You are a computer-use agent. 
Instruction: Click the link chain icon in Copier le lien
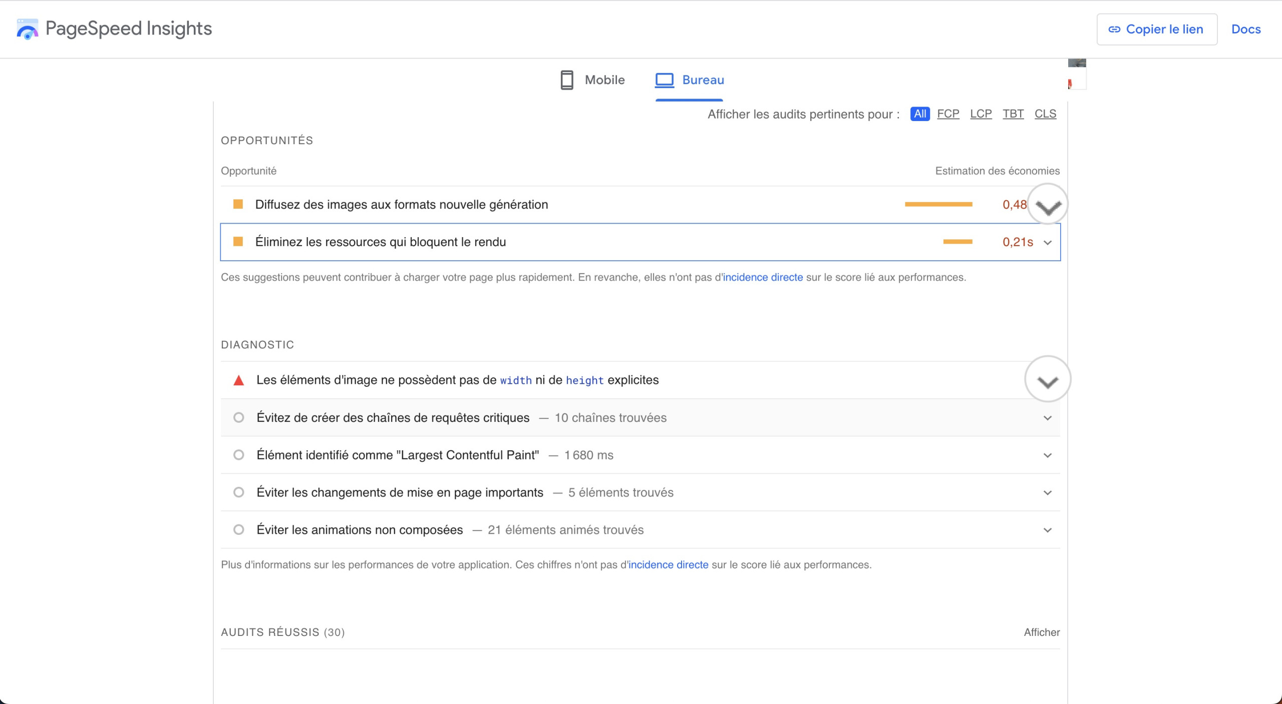(1114, 30)
